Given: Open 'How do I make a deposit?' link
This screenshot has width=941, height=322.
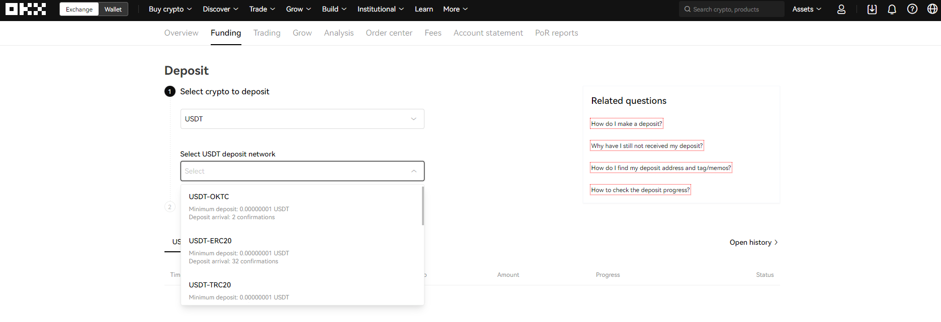Looking at the screenshot, I should tap(627, 124).
